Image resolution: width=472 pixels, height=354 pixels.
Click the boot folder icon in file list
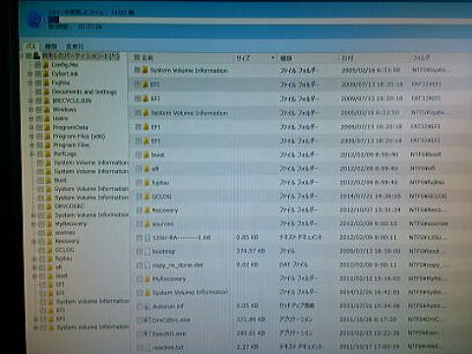tap(147, 154)
